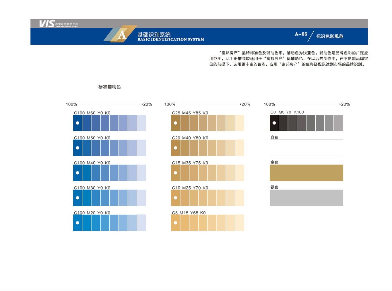Screen dimensions: 392x291
Task: Click the "C100 M60 Y0 K0" label
Action: [x=92, y=113]
